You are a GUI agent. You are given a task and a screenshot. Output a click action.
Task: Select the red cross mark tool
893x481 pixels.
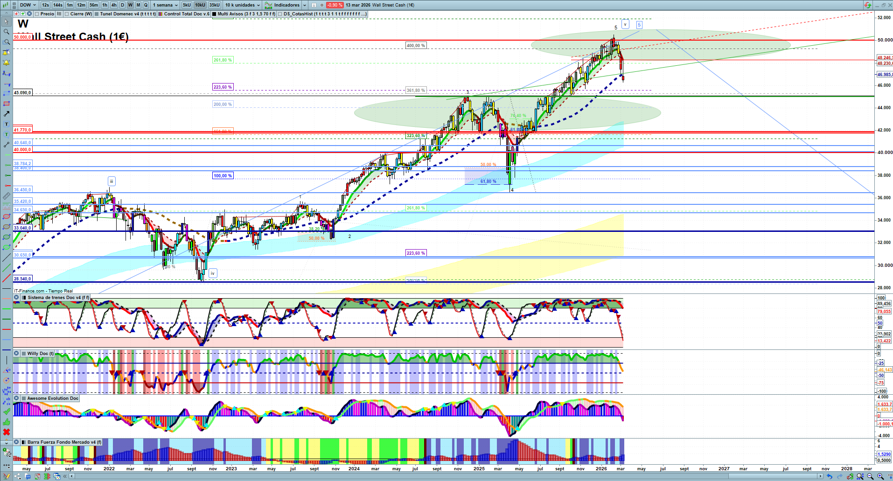click(x=7, y=432)
